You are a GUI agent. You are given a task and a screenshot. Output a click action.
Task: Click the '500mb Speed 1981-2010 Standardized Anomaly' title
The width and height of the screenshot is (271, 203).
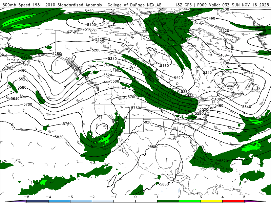point(52,5)
